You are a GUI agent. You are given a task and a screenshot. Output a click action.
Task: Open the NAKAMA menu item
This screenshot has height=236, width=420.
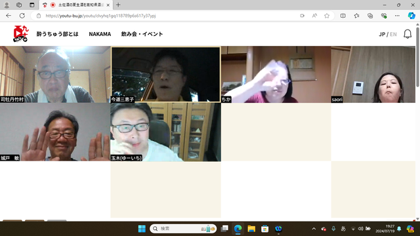point(100,34)
